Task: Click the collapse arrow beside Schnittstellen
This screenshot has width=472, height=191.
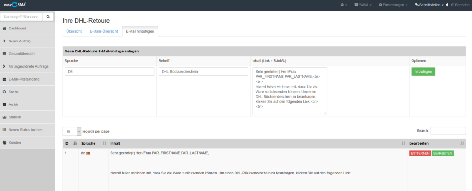Action: point(447,5)
